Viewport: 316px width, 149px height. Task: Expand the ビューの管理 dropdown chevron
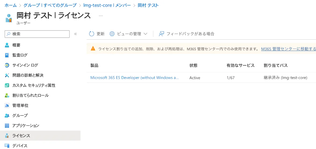(x=145, y=34)
